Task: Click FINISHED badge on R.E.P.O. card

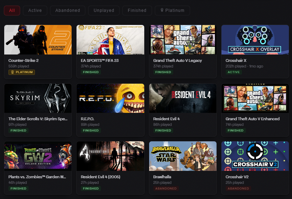Action: pyautogui.click(x=91, y=130)
